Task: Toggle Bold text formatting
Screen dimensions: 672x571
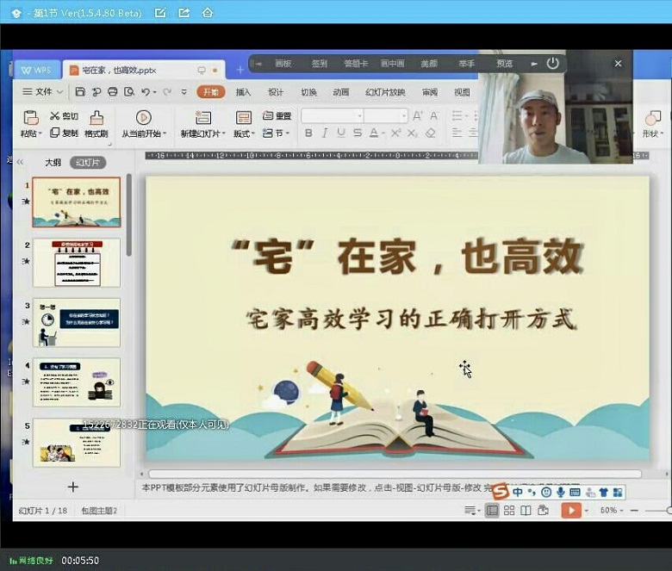Action: pos(308,133)
